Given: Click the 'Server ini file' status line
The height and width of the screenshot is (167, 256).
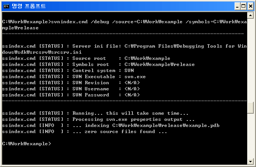Looking at the screenshot, I should click(122, 46).
